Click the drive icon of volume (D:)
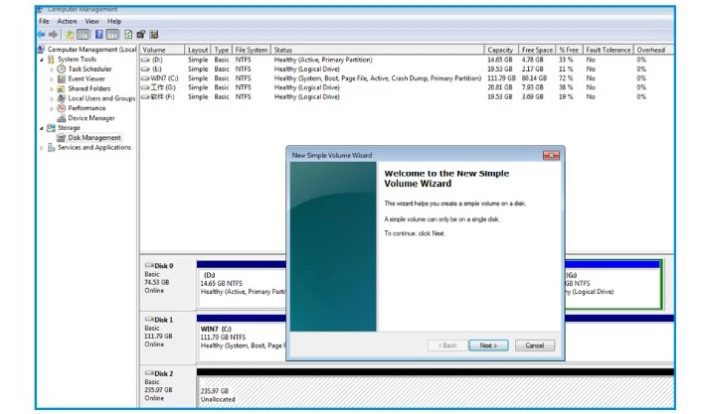The height and width of the screenshot is (414, 703). click(145, 60)
